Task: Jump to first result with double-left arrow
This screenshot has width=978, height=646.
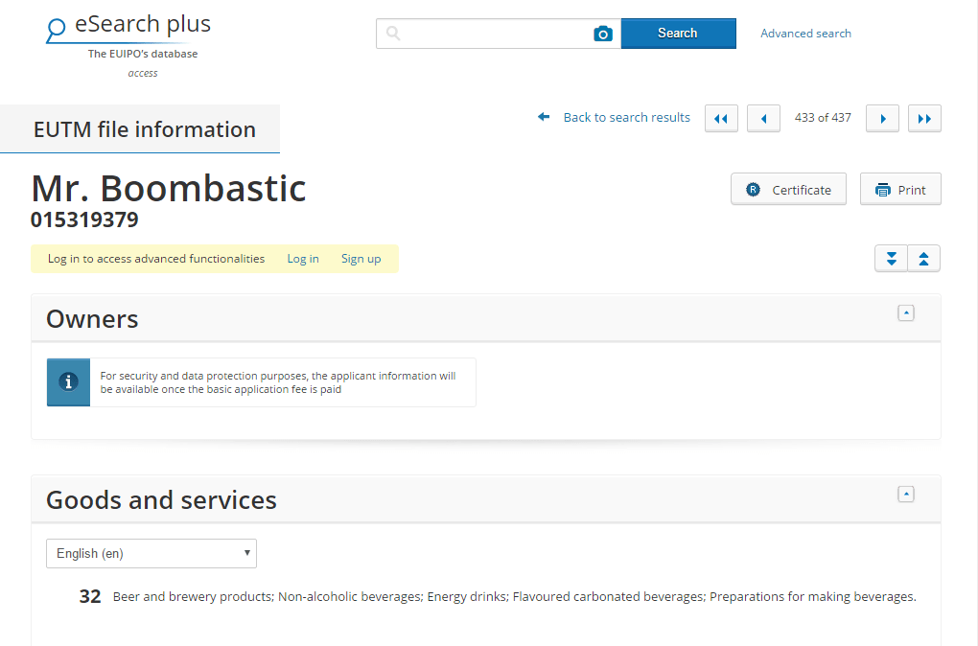Action: click(721, 119)
